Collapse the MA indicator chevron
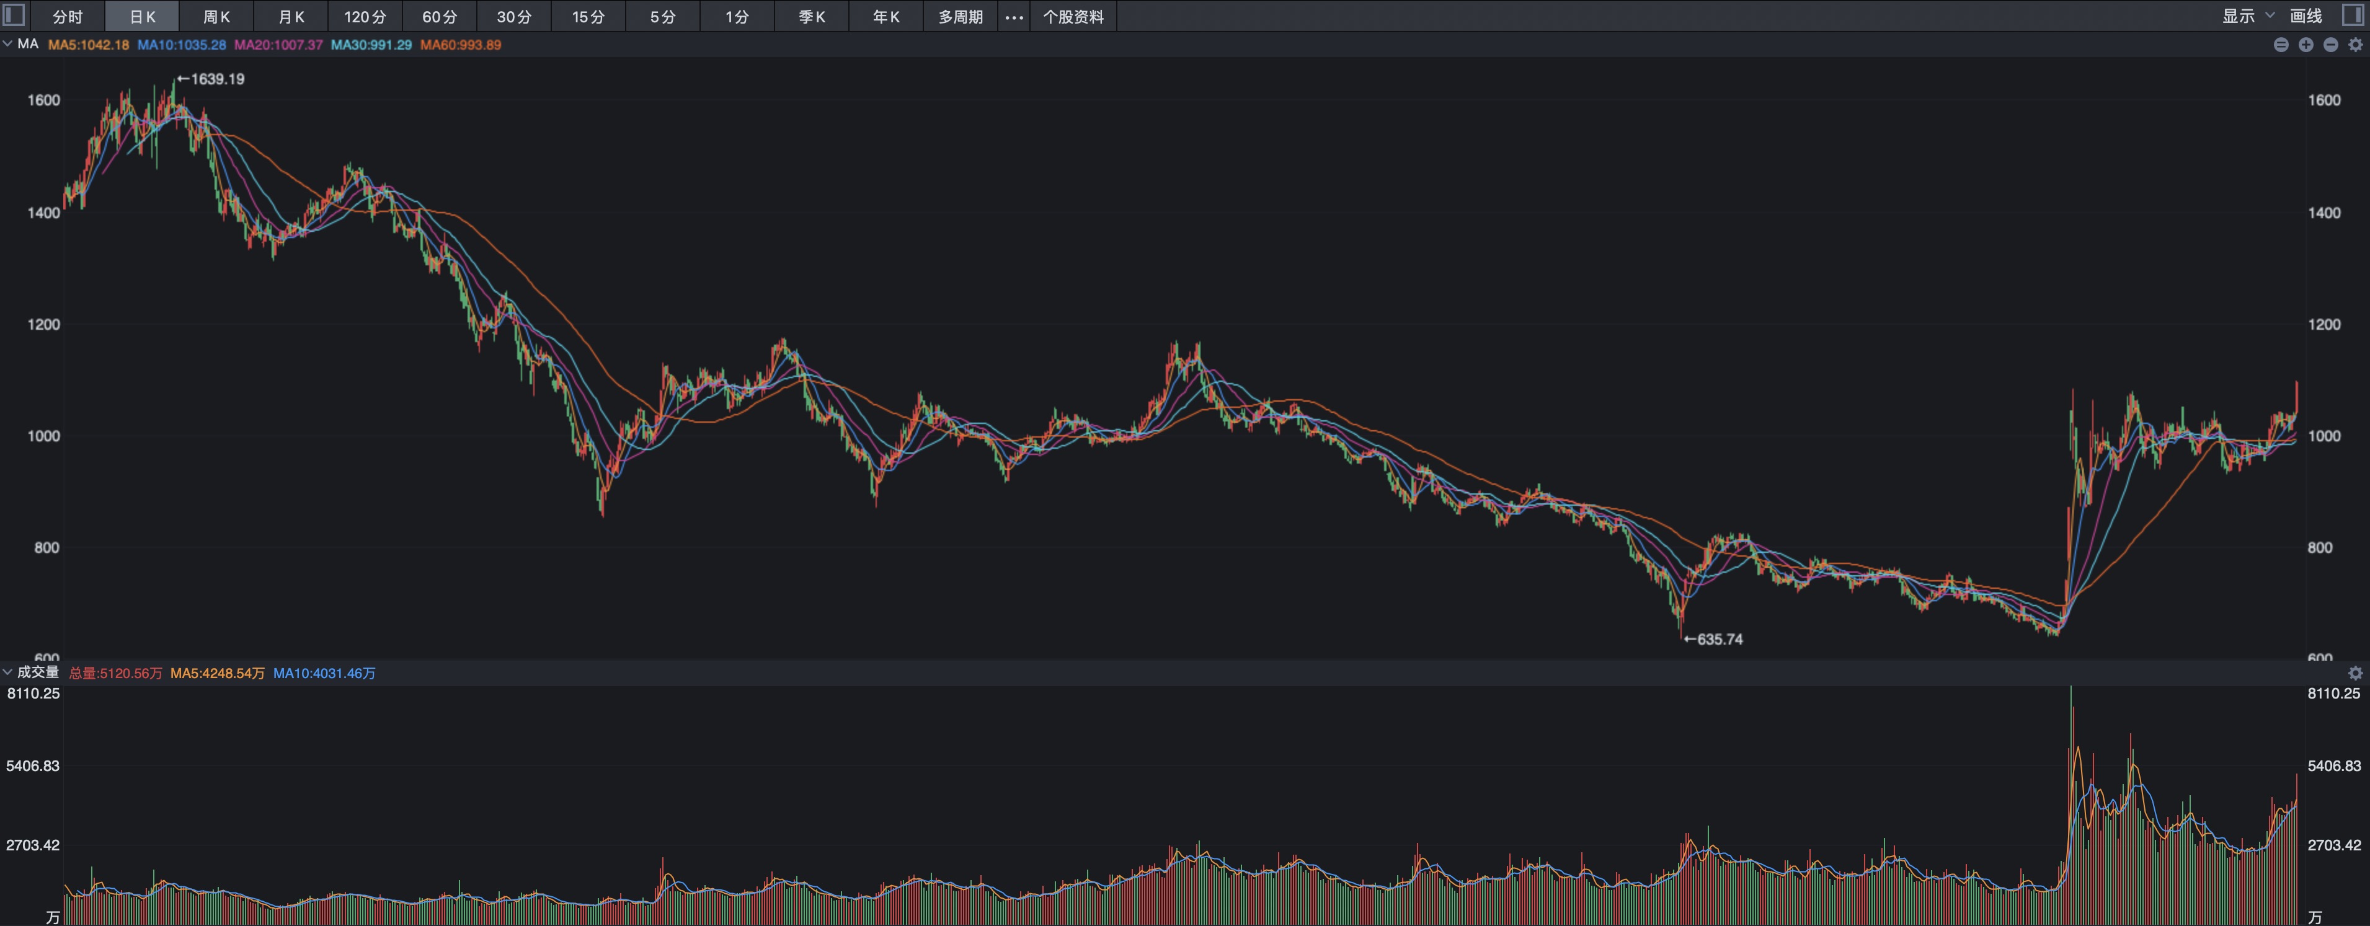Image resolution: width=2370 pixels, height=926 pixels. [7, 44]
